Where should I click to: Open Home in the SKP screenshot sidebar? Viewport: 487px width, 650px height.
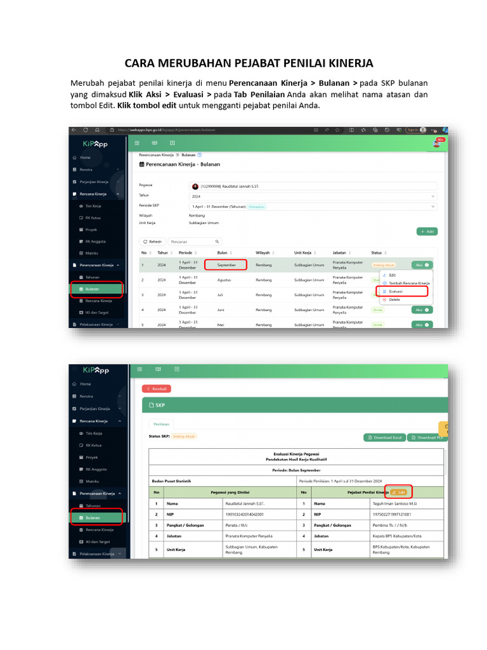coord(86,384)
